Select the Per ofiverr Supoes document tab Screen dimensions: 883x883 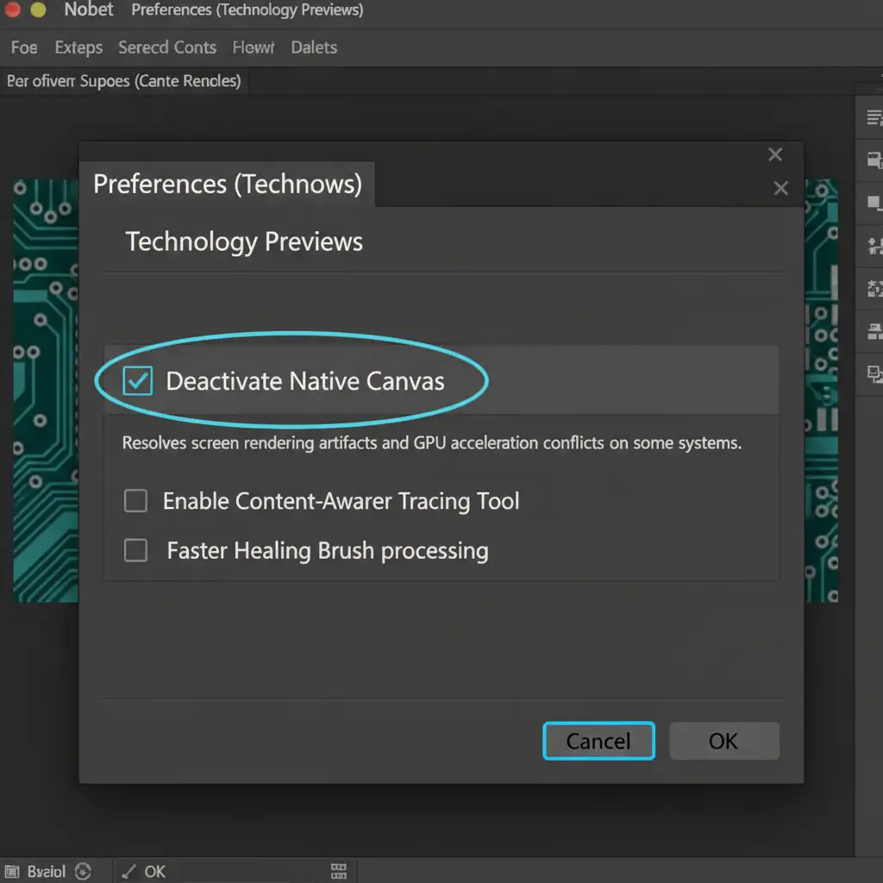(x=124, y=81)
